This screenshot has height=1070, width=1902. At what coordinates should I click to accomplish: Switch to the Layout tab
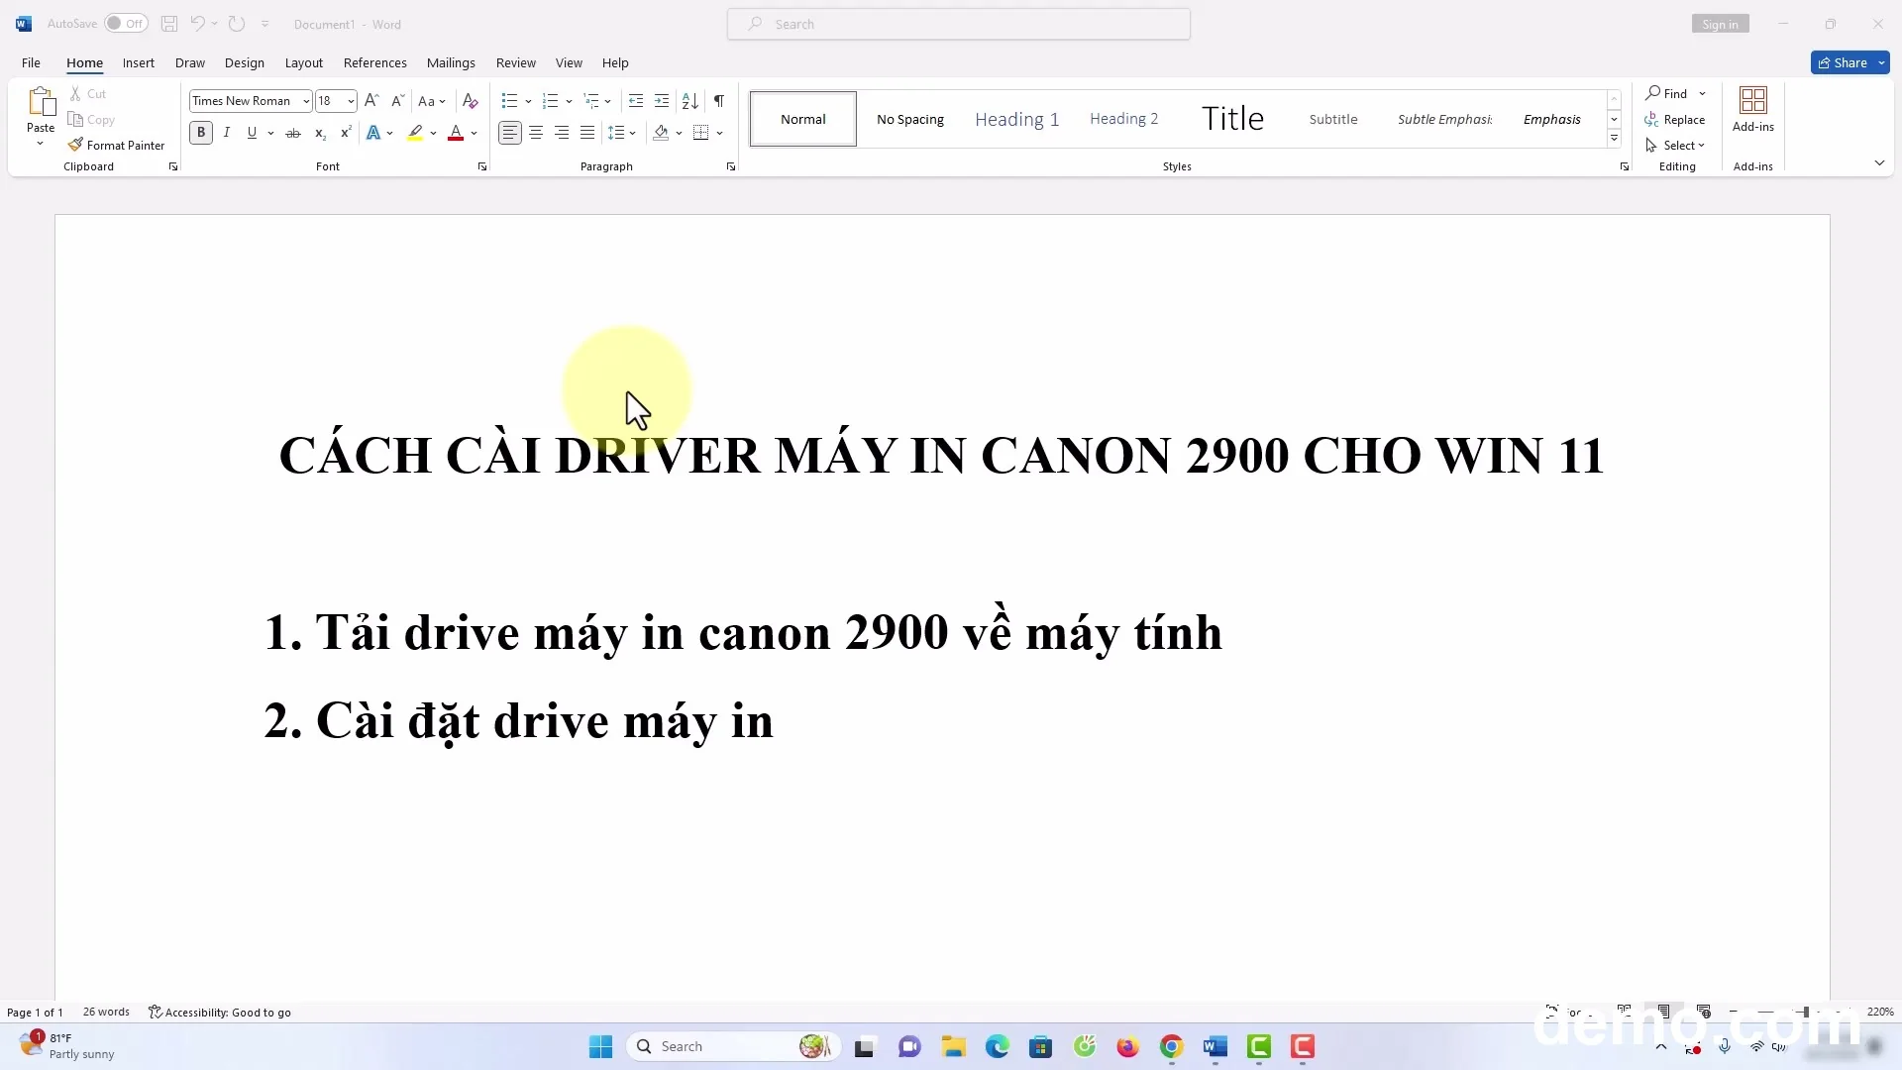tap(304, 62)
